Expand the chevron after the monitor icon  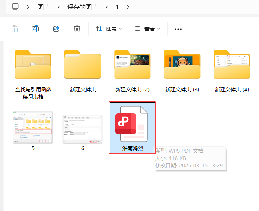(x=28, y=7)
